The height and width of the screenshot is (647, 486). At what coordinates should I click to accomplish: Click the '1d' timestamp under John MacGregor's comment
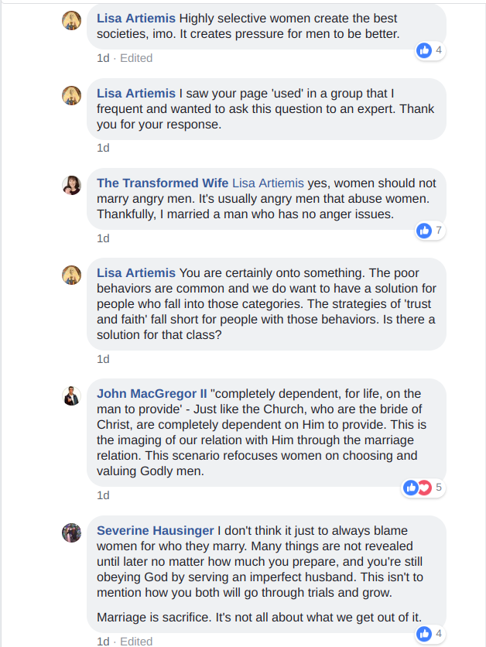pos(103,495)
